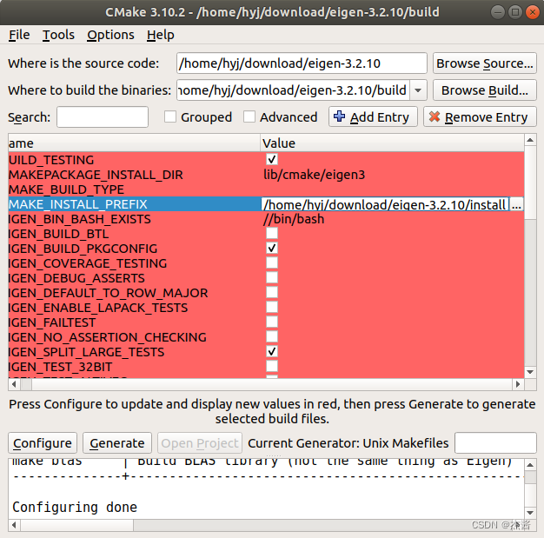Check the EIGEN_ENABLE_LAPACK_TESTS option
544x538 pixels.
[x=272, y=307]
